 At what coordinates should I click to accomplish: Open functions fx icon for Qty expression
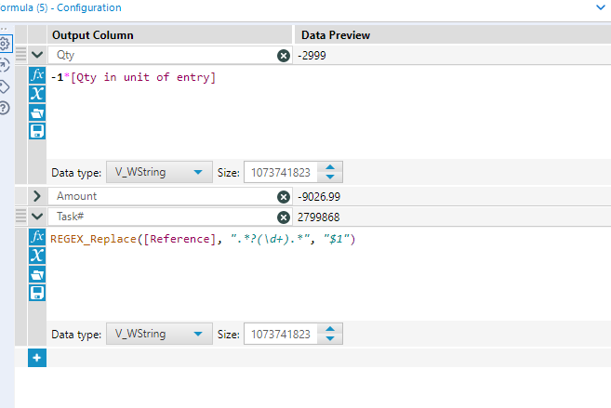[37, 74]
